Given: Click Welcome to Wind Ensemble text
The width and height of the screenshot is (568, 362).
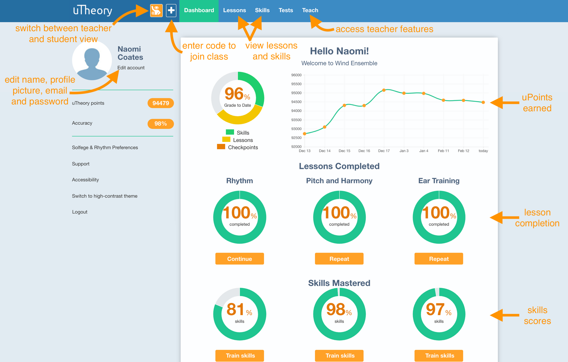Looking at the screenshot, I should (x=339, y=63).
